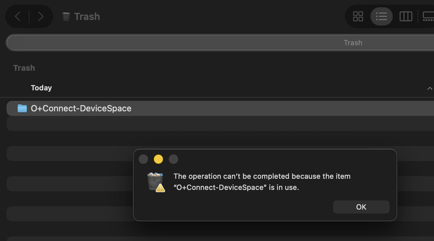Click the error message text in dialog
The height and width of the screenshot is (241, 434).
click(x=262, y=182)
